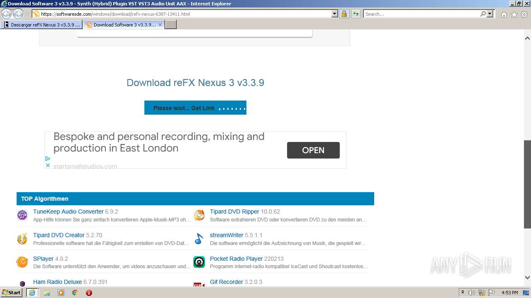The width and height of the screenshot is (531, 298).
Task: Click the security lock icon
Action: pyautogui.click(x=344, y=14)
